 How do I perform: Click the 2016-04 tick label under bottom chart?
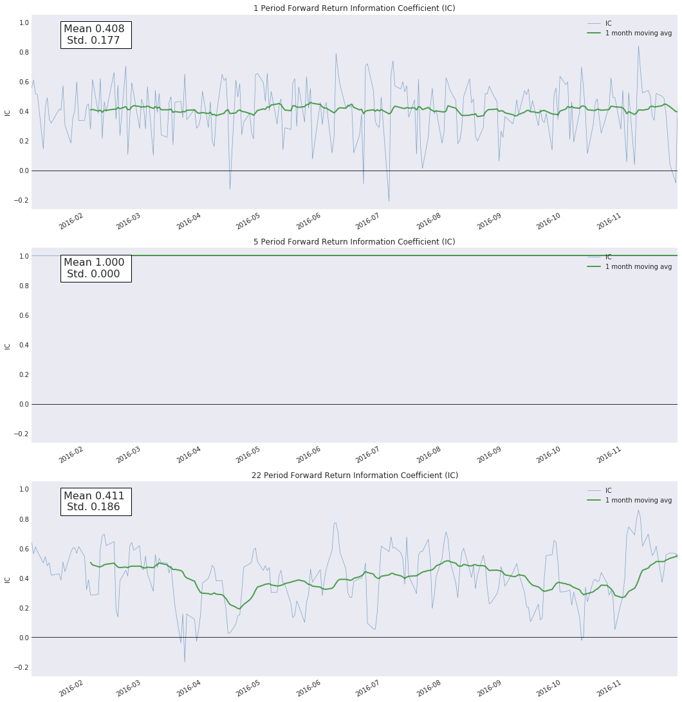pos(189,688)
